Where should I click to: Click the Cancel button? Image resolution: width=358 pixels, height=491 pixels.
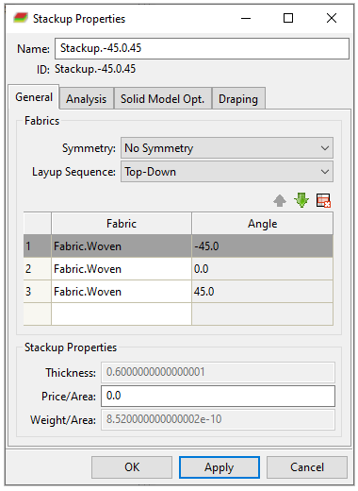point(307,467)
